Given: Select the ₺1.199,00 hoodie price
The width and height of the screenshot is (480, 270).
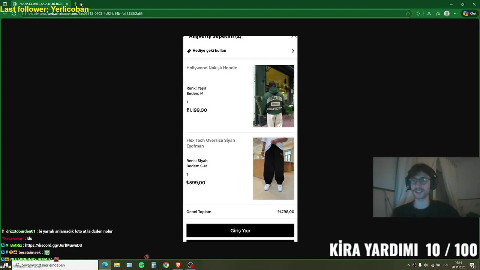Looking at the screenshot, I should 196,110.
